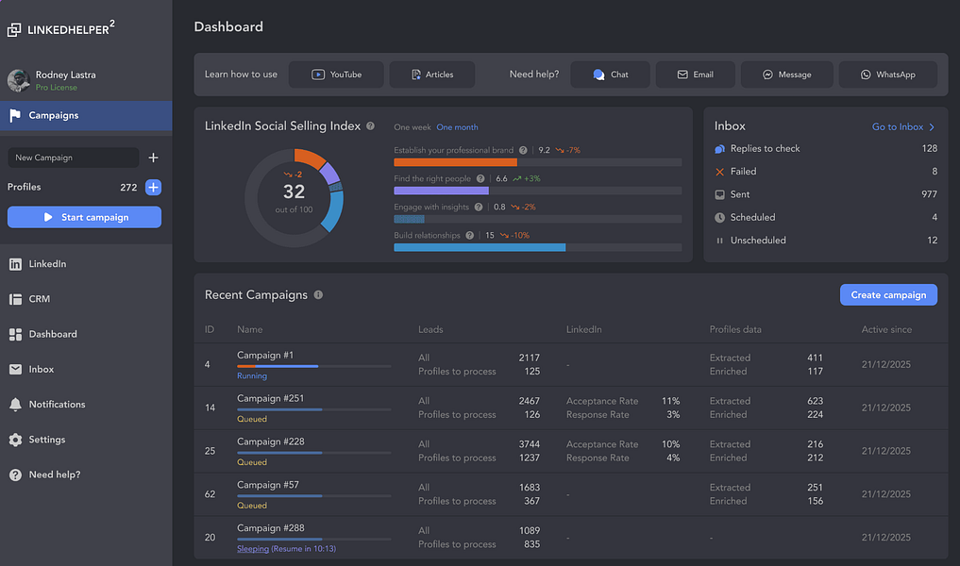960x566 pixels.
Task: Click info icon beside Social Selling Index title
Action: point(370,126)
